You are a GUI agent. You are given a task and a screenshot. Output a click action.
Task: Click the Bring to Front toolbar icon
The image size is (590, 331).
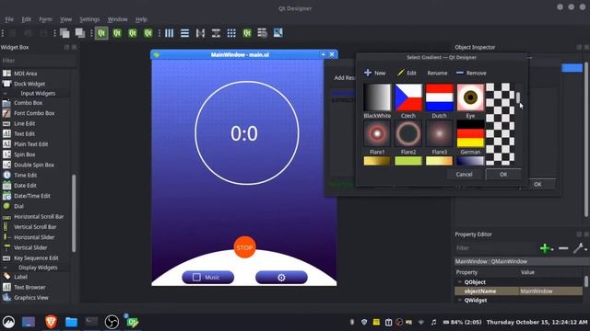coord(80,33)
